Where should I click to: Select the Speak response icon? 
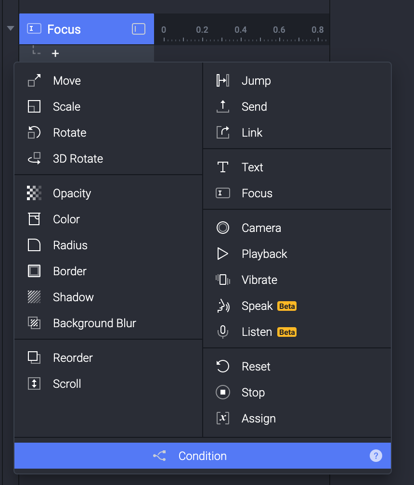click(x=223, y=306)
